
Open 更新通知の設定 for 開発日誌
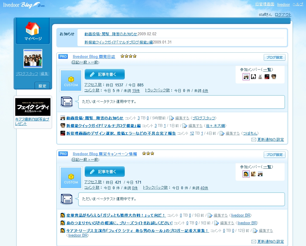click(x=271, y=139)
